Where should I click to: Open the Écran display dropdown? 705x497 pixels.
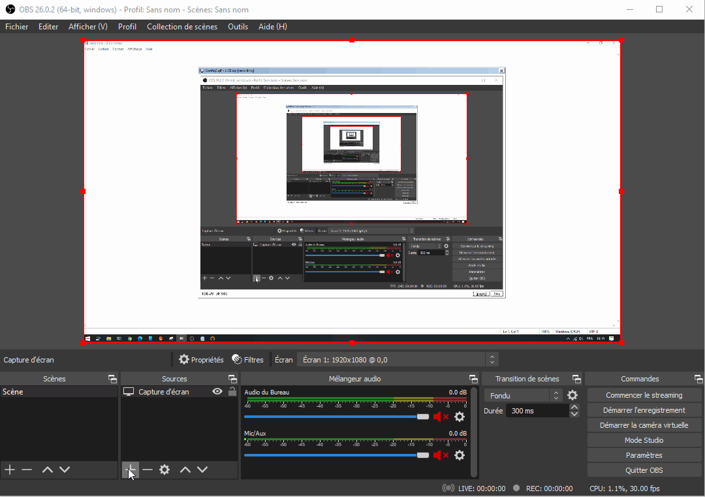click(398, 359)
